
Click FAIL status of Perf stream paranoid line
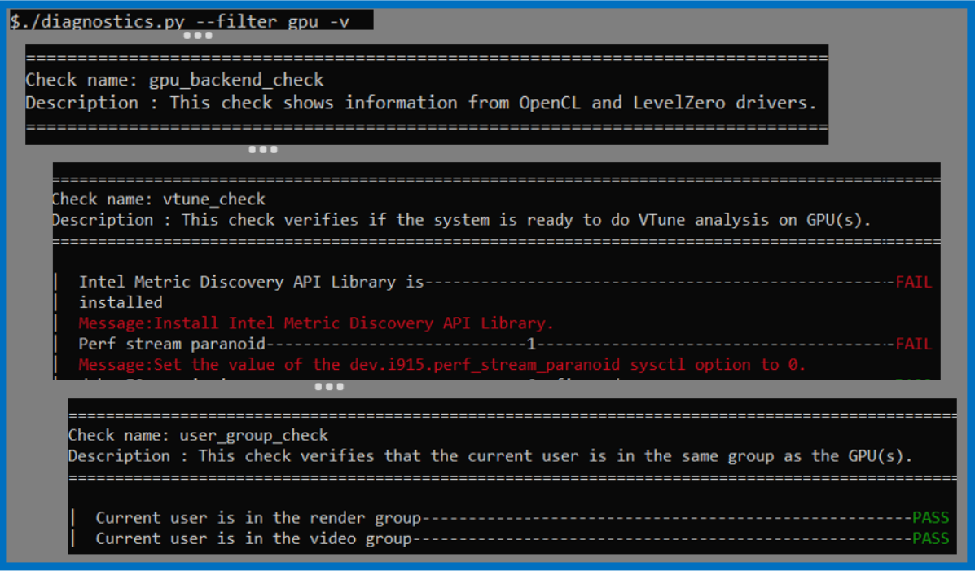[x=913, y=344]
